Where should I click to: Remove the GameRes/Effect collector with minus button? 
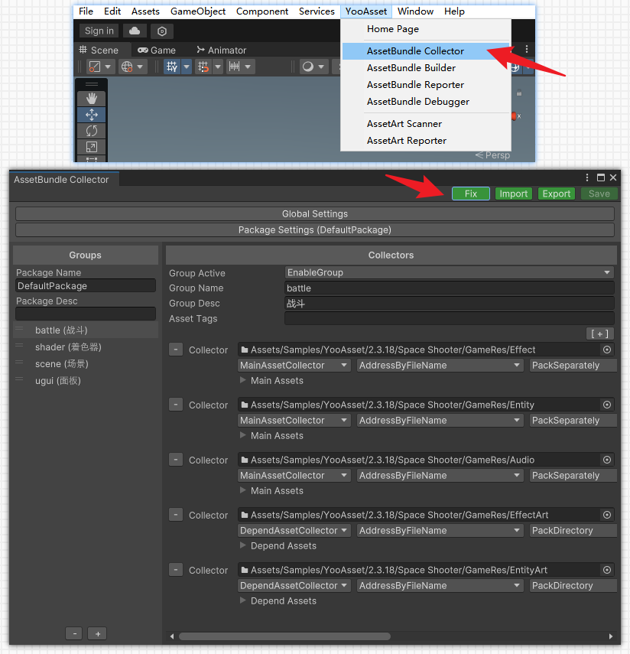click(176, 350)
